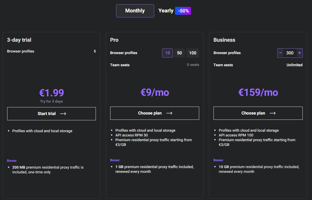The image size is (312, 200).
Task: Select the Monthly billing option
Action: pyautogui.click(x=135, y=11)
